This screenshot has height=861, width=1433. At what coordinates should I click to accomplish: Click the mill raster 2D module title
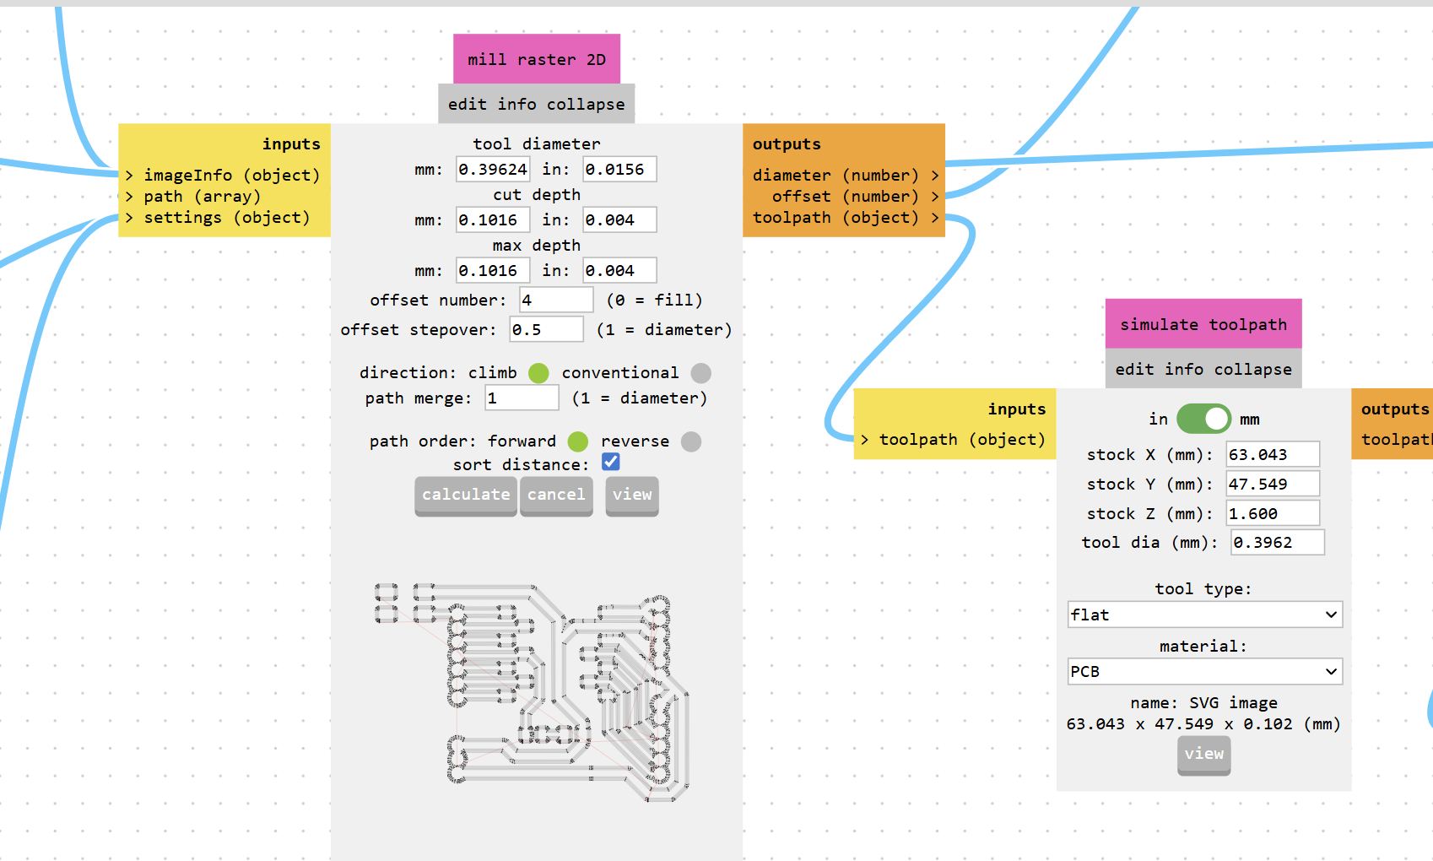[537, 59]
